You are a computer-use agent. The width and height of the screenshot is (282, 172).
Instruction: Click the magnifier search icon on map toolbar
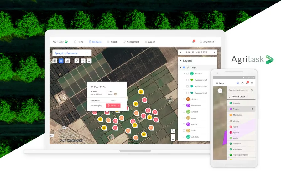pos(89,61)
